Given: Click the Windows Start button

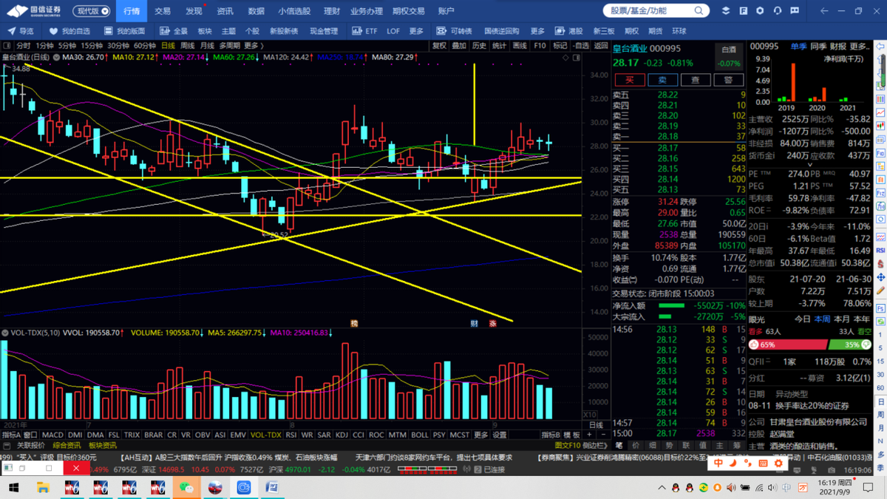Looking at the screenshot, I should 13,488.
